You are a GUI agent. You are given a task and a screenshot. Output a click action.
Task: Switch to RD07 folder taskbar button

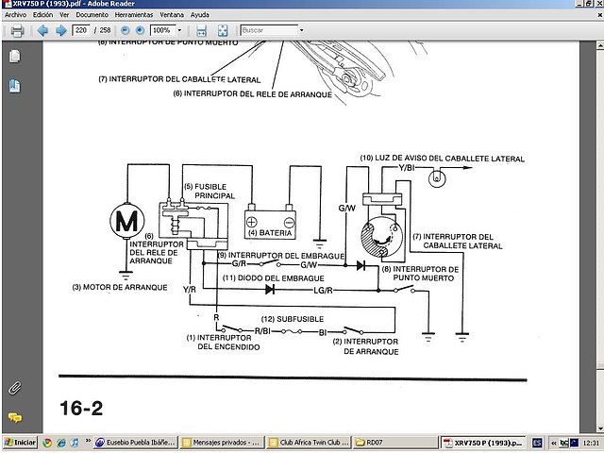pyautogui.click(x=395, y=443)
